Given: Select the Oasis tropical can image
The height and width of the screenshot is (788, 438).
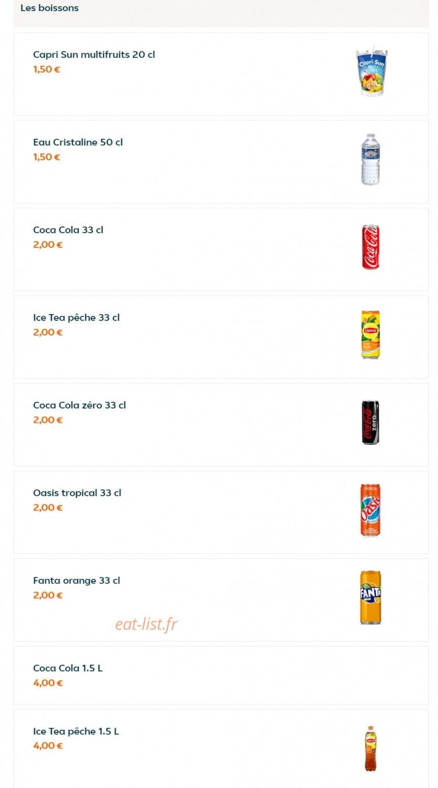Looking at the screenshot, I should click(371, 510).
